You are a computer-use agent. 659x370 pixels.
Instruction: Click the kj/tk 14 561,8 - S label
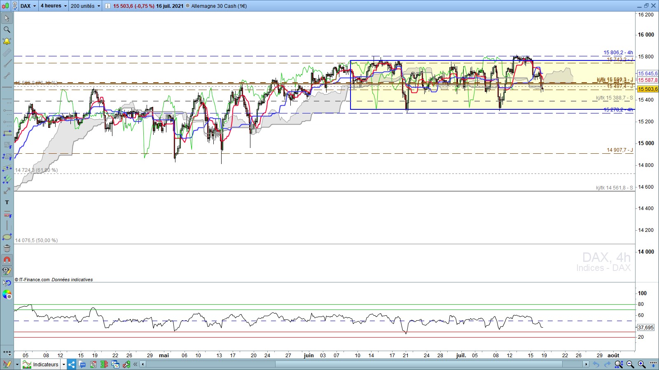click(x=614, y=188)
